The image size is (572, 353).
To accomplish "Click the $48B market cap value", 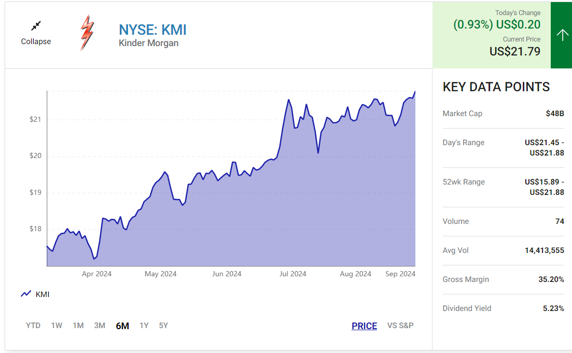I will point(555,114).
